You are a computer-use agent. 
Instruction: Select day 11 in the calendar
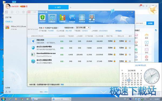coord(129,80)
